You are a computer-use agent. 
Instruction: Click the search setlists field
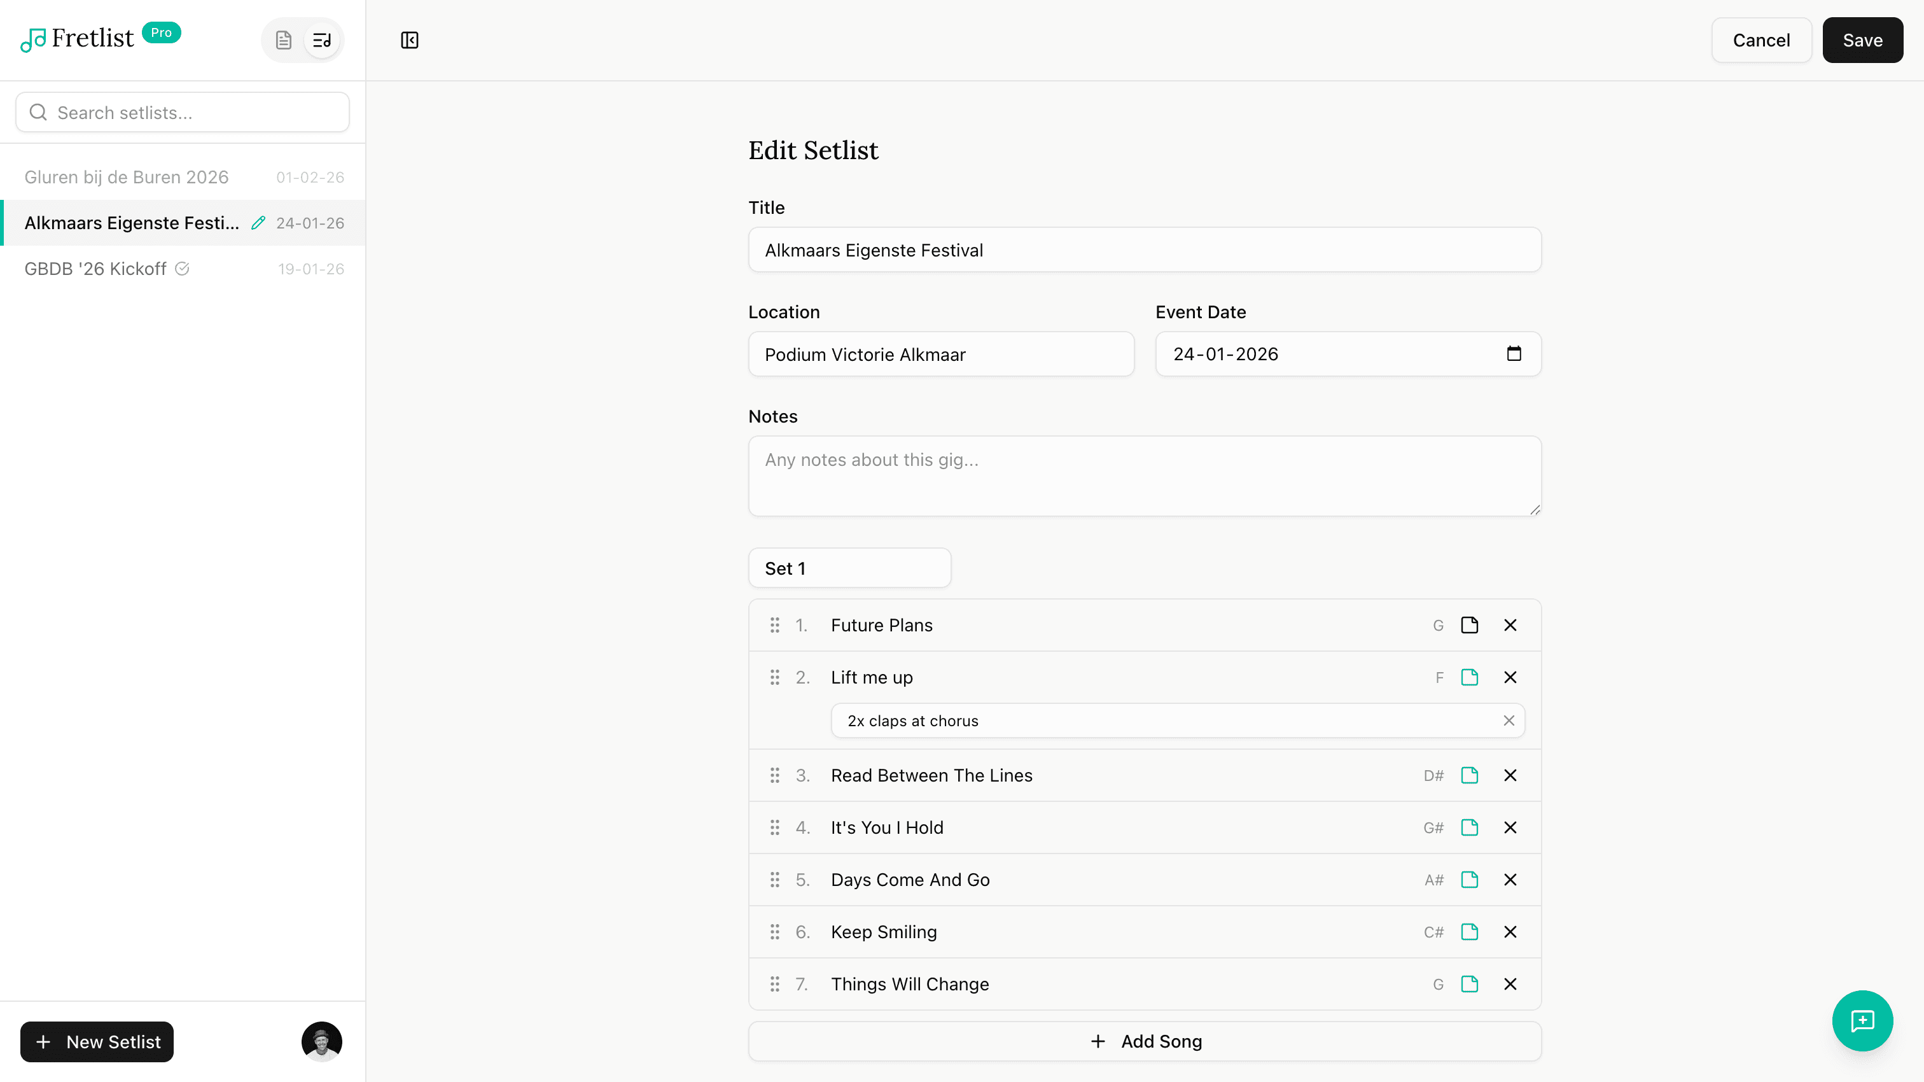(181, 112)
